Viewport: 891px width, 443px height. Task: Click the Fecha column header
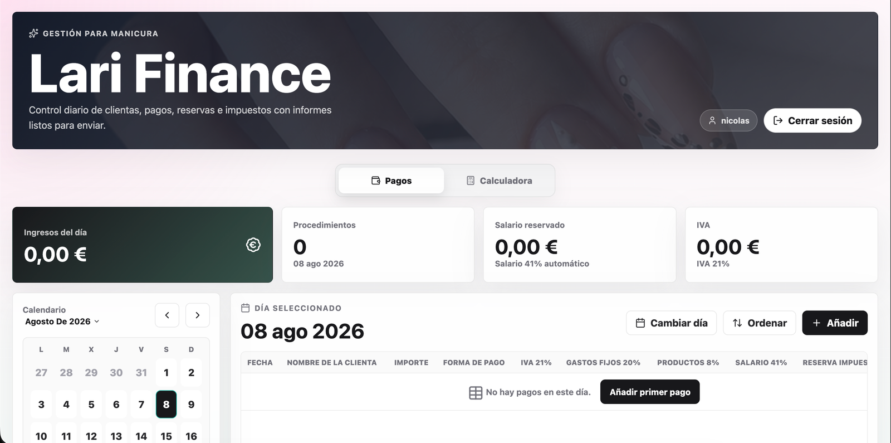point(260,363)
